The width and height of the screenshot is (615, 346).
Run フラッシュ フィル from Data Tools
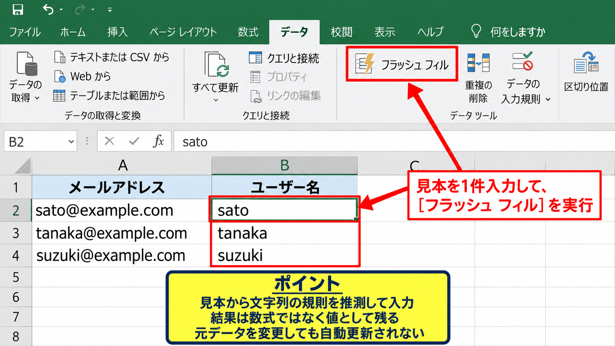point(402,64)
